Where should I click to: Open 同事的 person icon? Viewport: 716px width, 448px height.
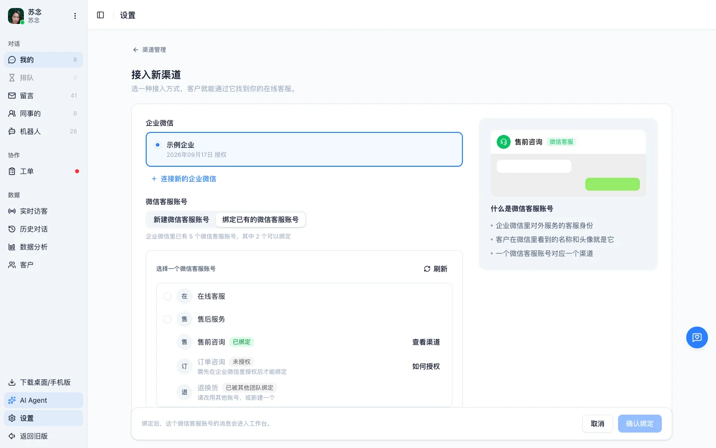(x=12, y=113)
